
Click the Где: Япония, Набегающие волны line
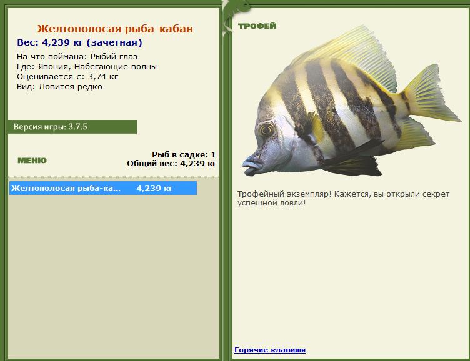87,66
